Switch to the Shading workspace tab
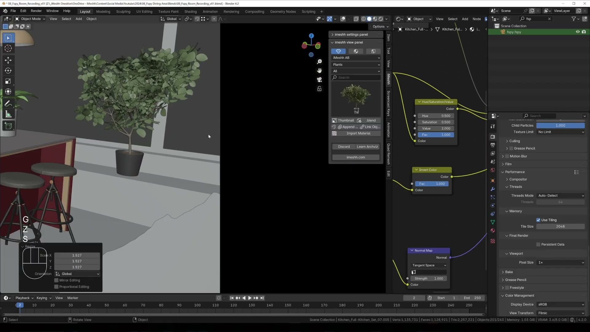The width and height of the screenshot is (590, 332). [191, 12]
